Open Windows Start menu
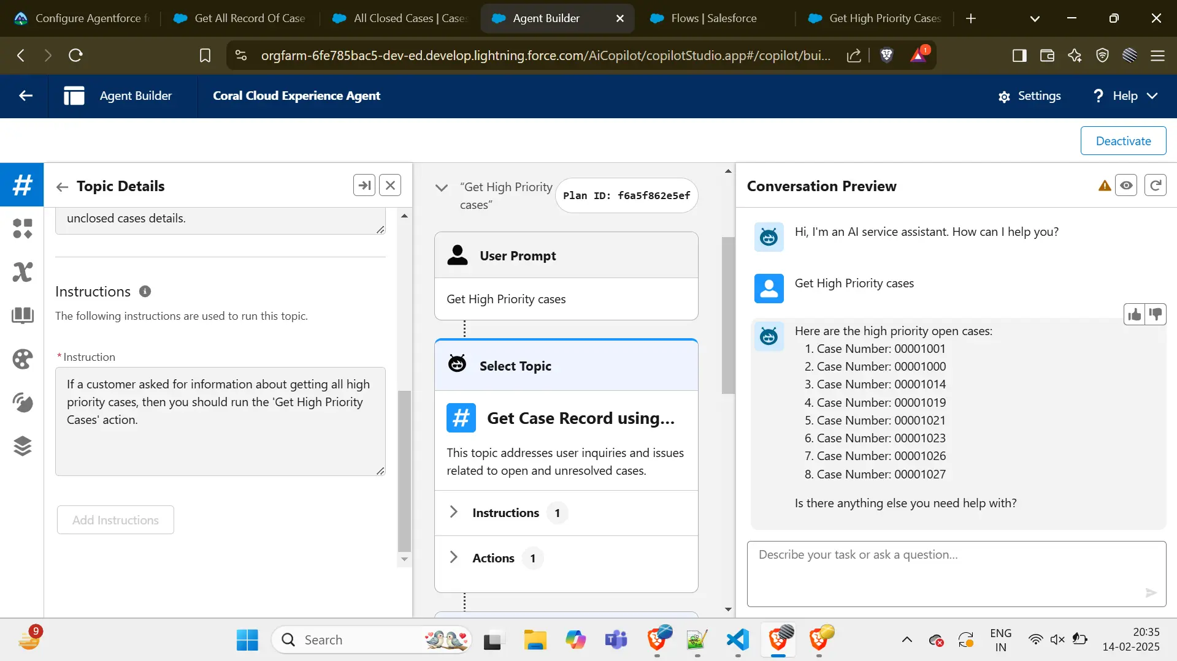This screenshot has width=1177, height=661. click(x=247, y=640)
